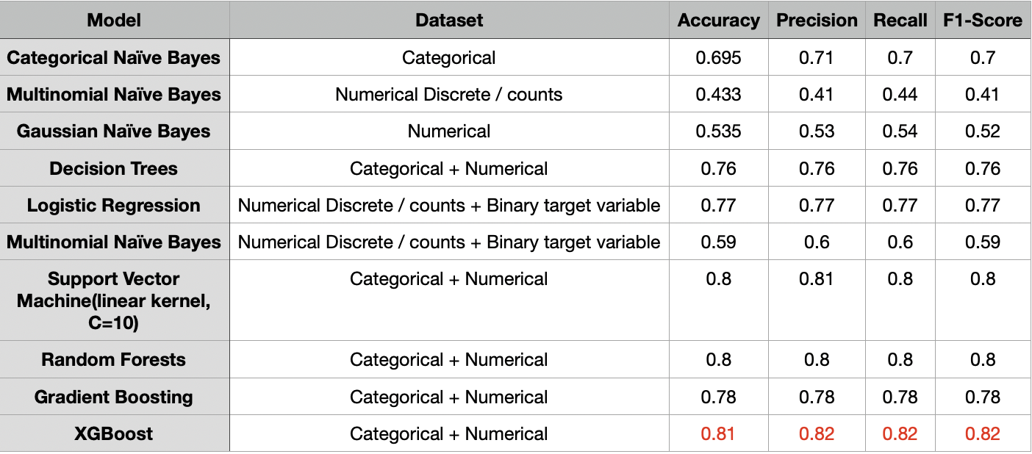Image resolution: width=1032 pixels, height=454 pixels.
Task: Select the red XGBoost F1-Score value
Action: tap(982, 434)
